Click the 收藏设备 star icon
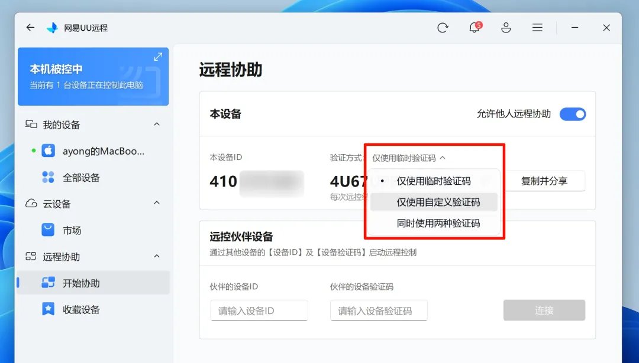The height and width of the screenshot is (363, 639). click(x=48, y=309)
